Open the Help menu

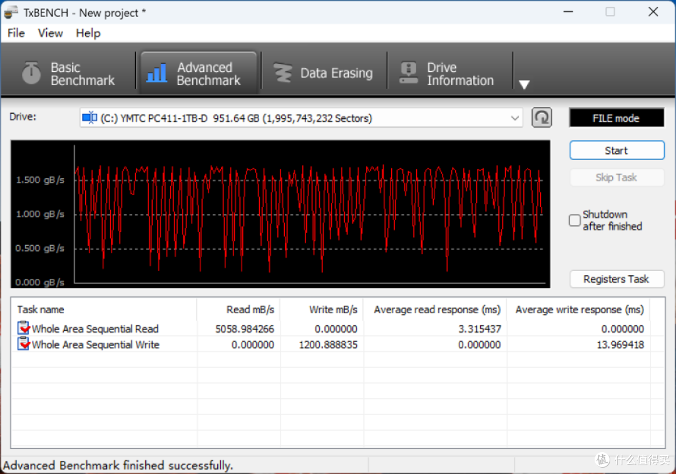click(88, 33)
